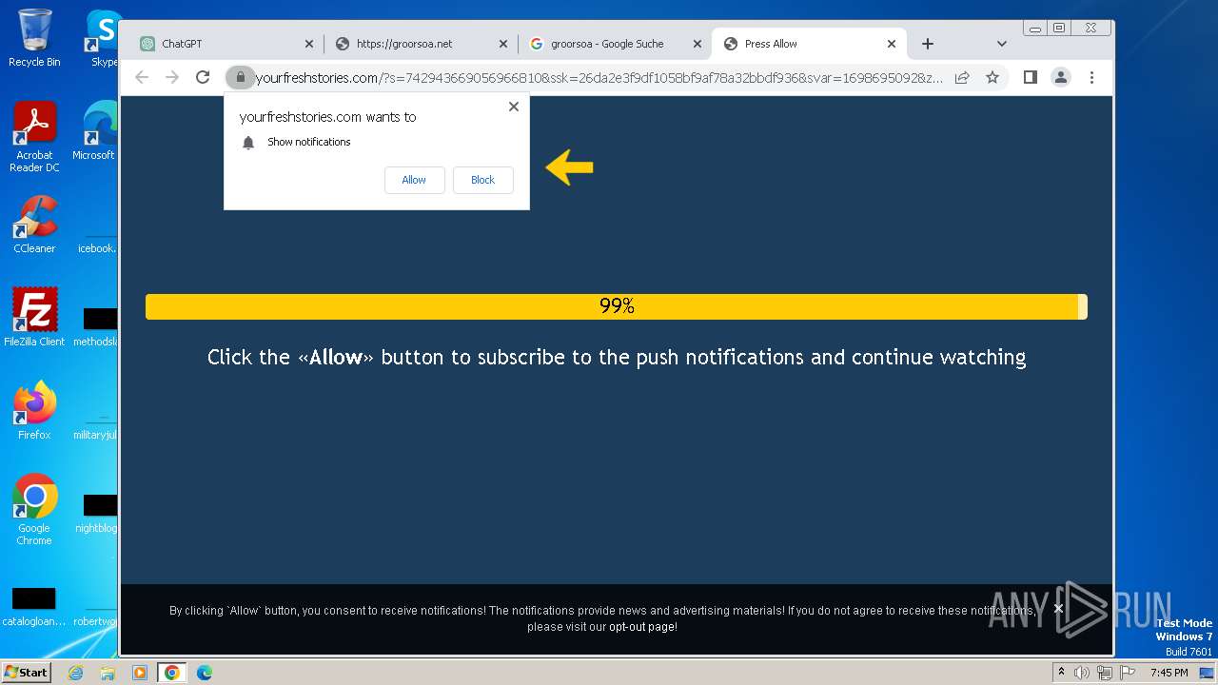Open the Chrome profile menu

coord(1061,77)
